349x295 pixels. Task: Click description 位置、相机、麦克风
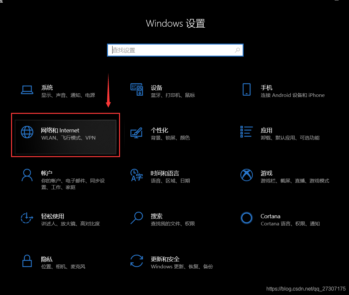(63, 266)
